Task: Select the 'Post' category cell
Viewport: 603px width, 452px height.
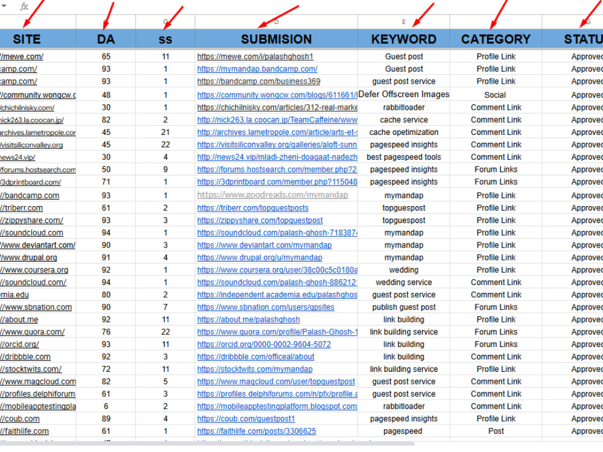Action: click(x=496, y=432)
